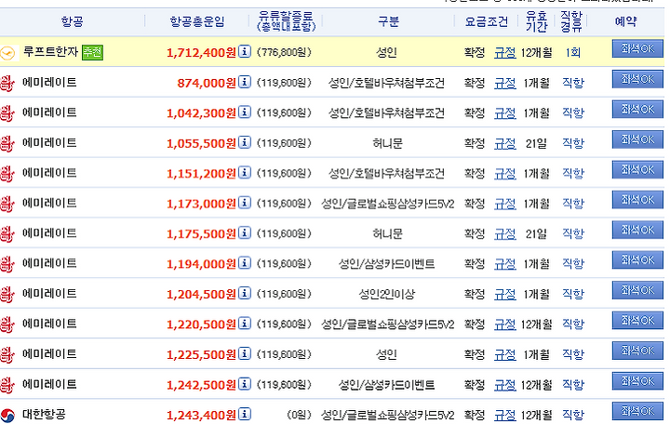
Task: Open 규정 rules link for 874,000원 fare
Action: coord(505,84)
